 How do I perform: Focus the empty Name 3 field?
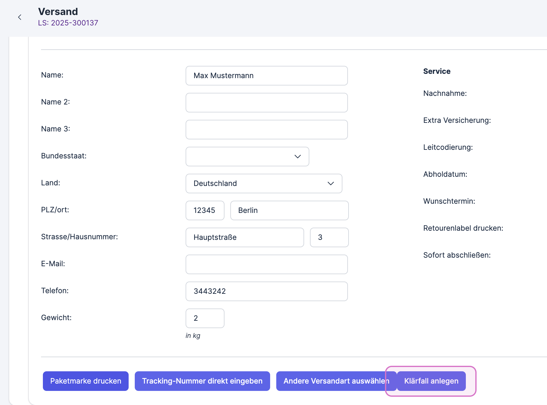[x=266, y=130]
